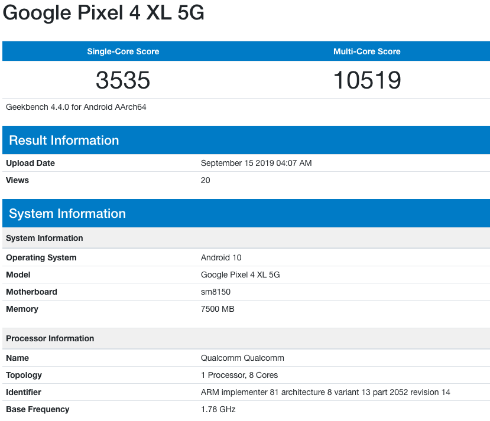Image resolution: width=490 pixels, height=421 pixels.
Task: Select the Android 10 value
Action: [221, 258]
